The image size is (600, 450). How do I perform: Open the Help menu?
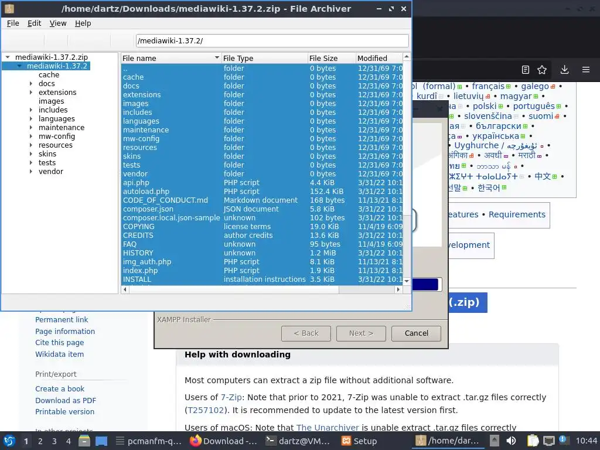83,23
